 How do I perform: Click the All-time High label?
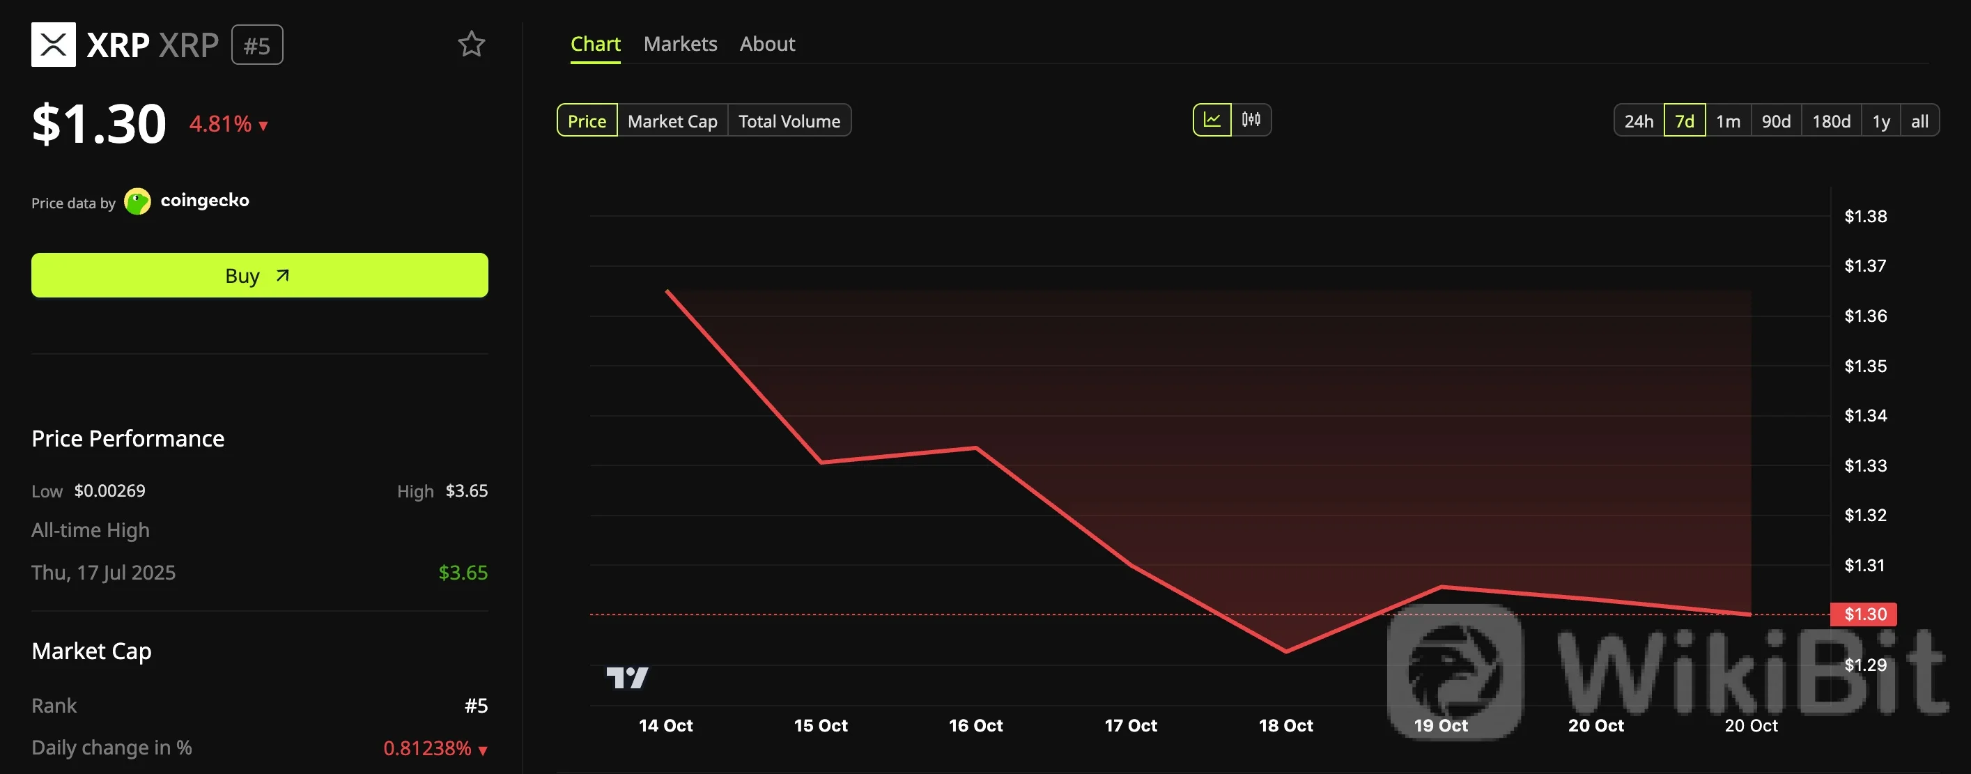(x=91, y=531)
